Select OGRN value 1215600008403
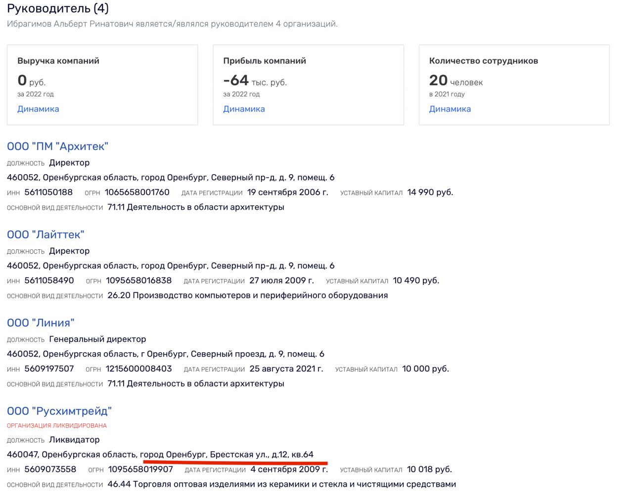 (x=139, y=369)
